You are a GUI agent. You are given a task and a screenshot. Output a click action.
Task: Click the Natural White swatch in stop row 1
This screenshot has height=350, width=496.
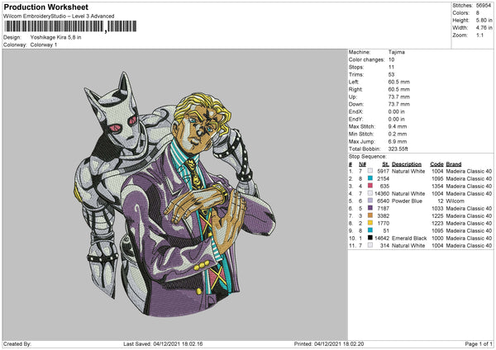(x=370, y=171)
